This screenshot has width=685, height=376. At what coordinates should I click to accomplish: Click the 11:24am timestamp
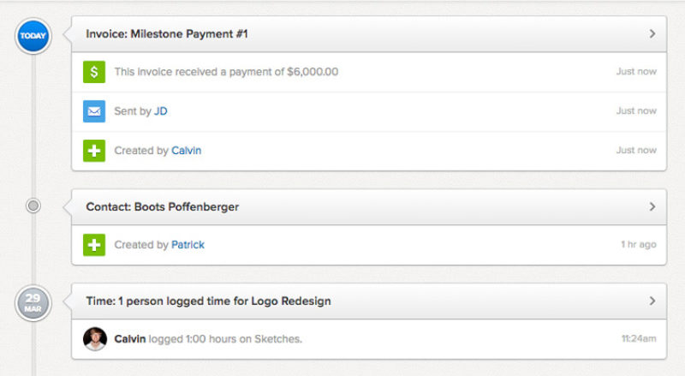point(639,338)
